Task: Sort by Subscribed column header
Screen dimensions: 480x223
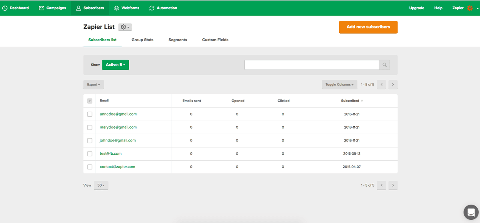Action: [352, 101]
